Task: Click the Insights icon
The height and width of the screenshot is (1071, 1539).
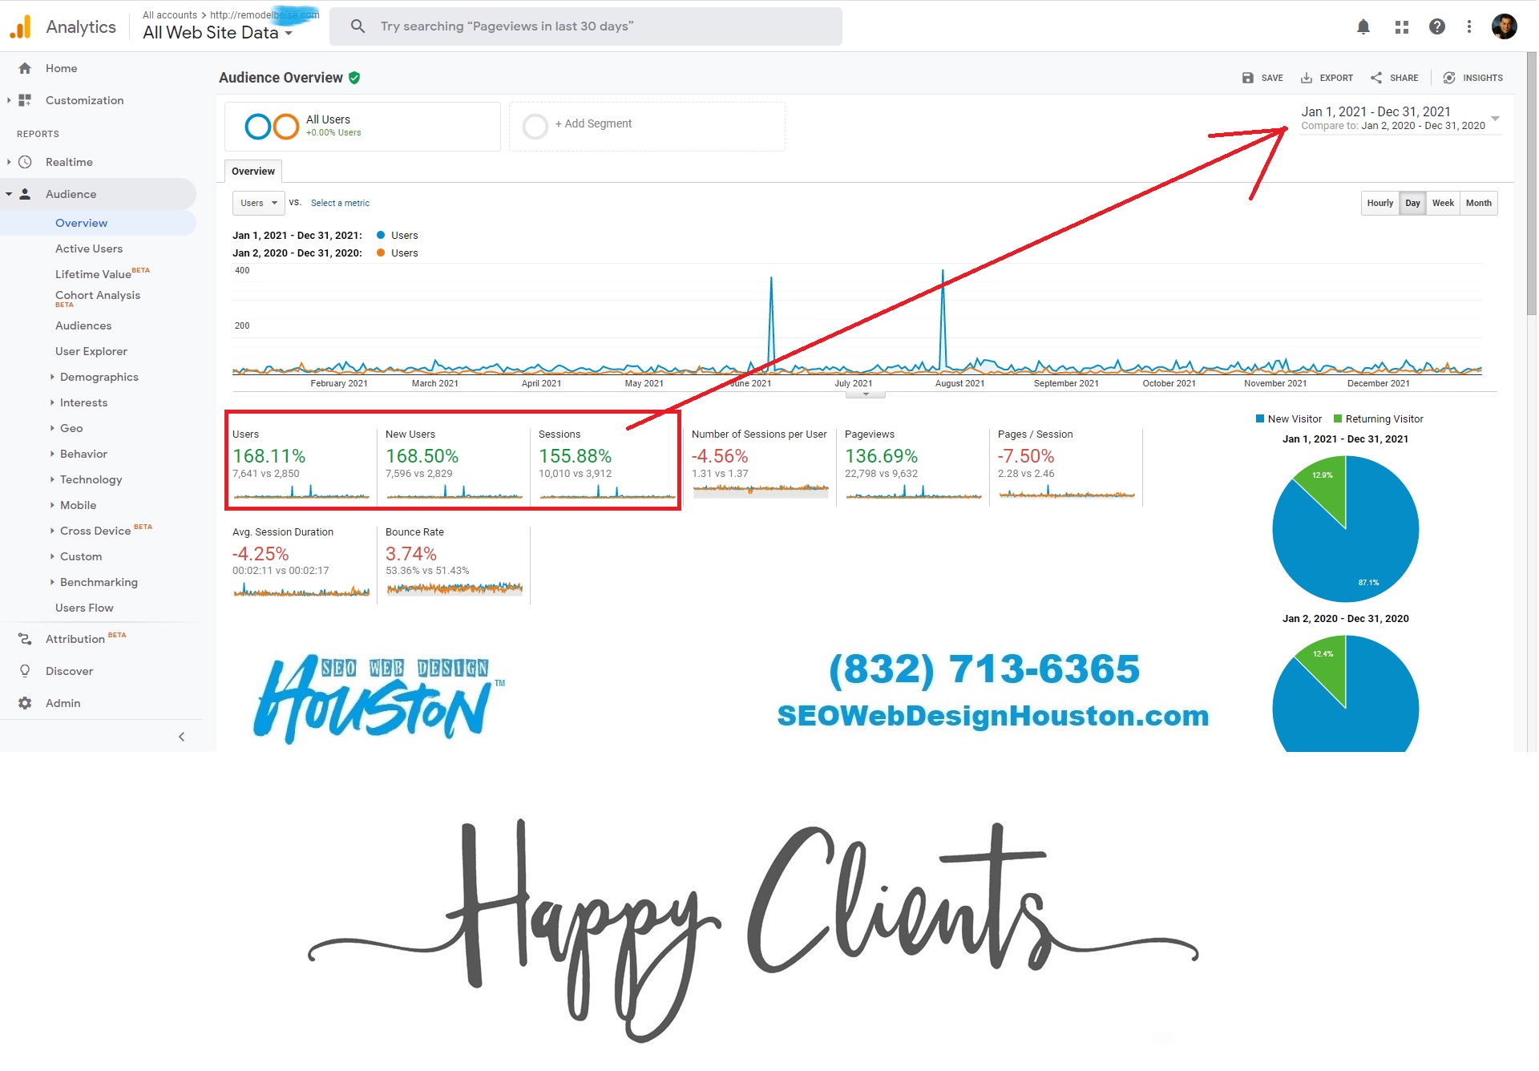Action: coord(1452,76)
